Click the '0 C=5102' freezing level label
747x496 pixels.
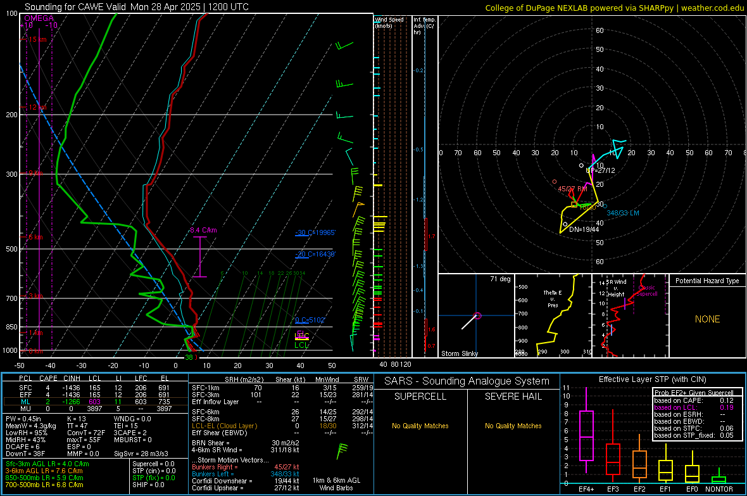click(x=310, y=320)
